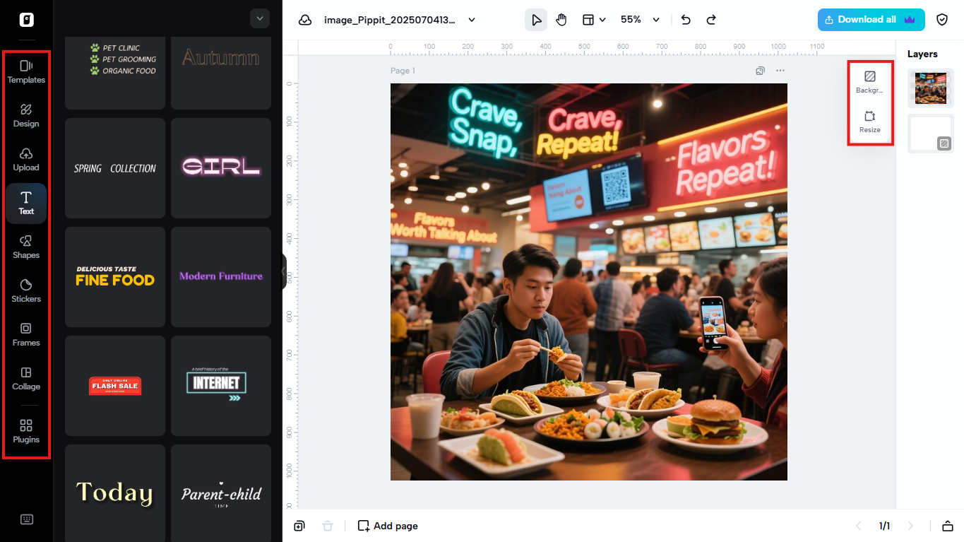This screenshot has width=964, height=542.
Task: Open the layout view dropdown
Action: pos(594,20)
